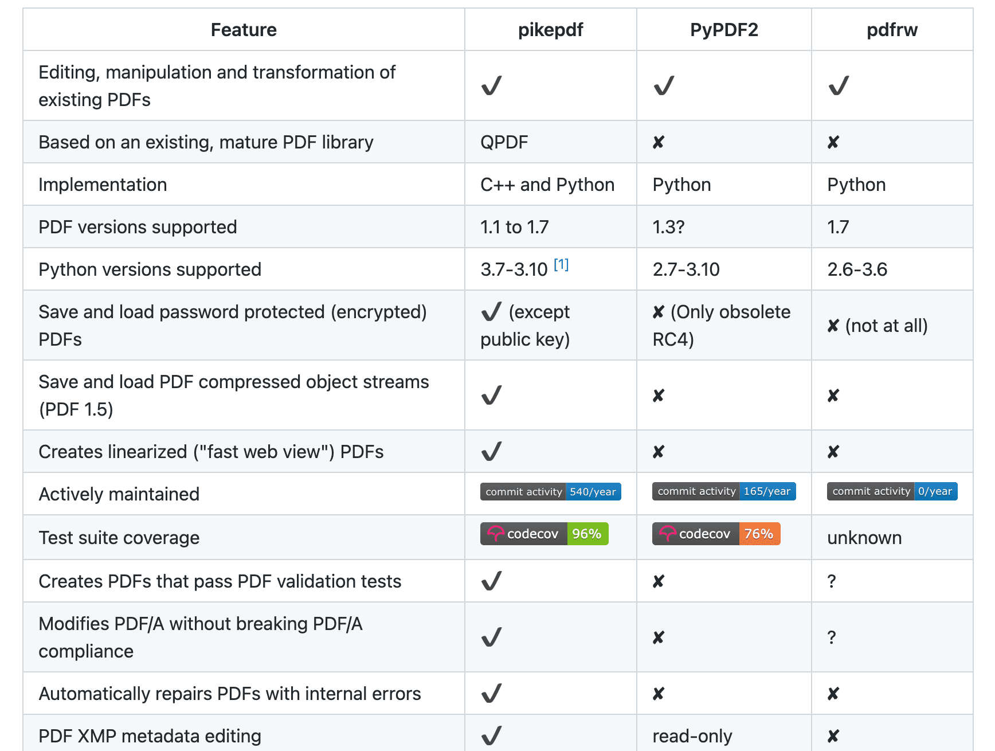Image resolution: width=995 pixels, height=751 pixels.
Task: Click the PyPDF2 column header
Action: click(724, 30)
